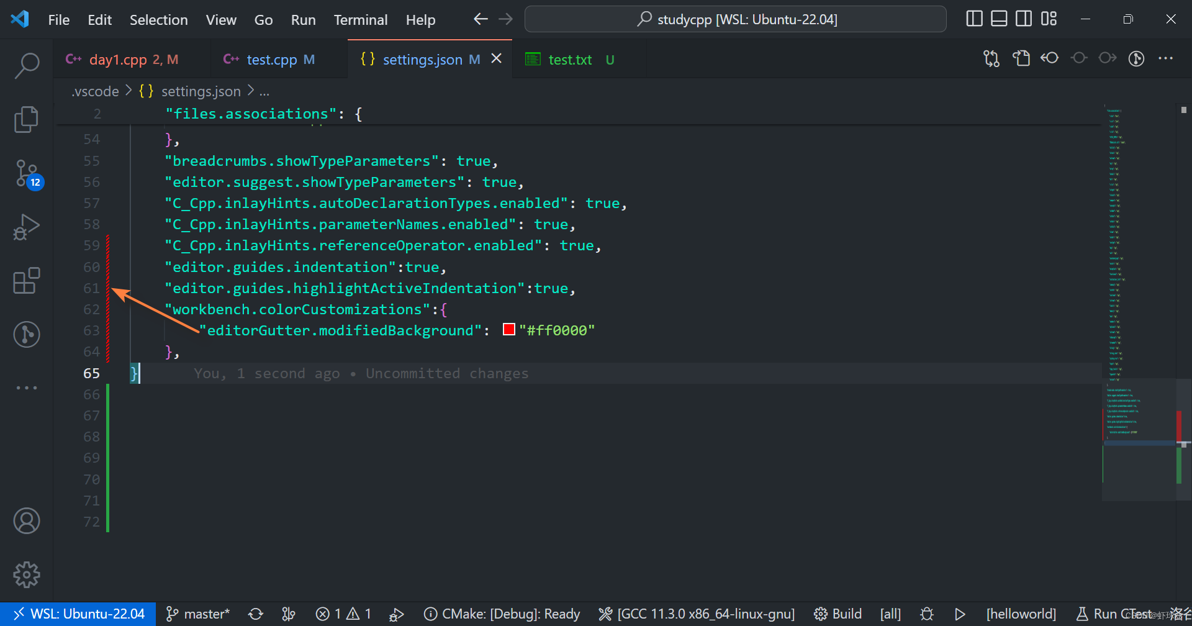Click the CMake launch play icon
This screenshot has width=1192, height=626.
click(960, 614)
